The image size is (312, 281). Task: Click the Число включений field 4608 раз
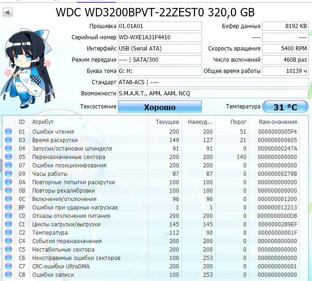pyautogui.click(x=285, y=60)
